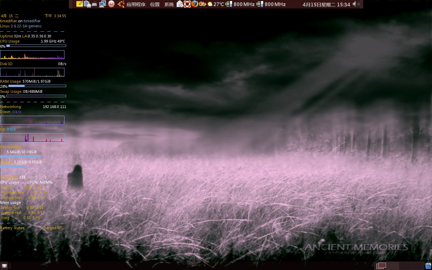Click the clock showing 4月15日星期二 15:34
The image size is (432, 270).
[x=326, y=4]
